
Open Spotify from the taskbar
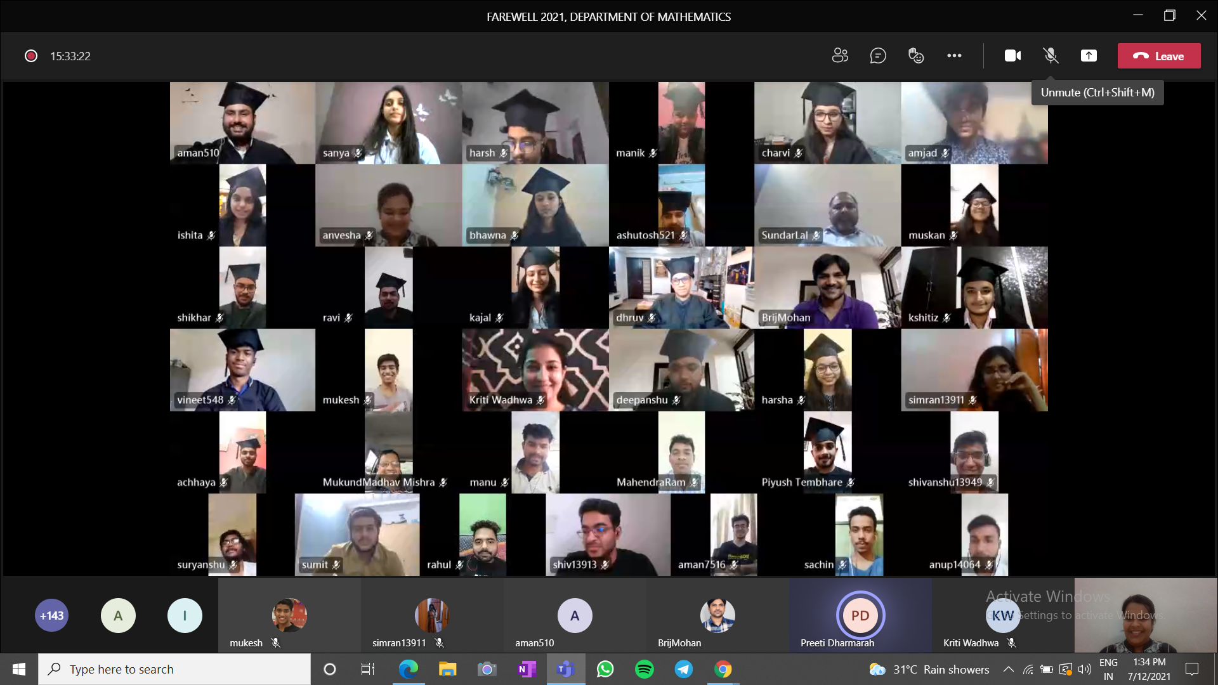(644, 669)
